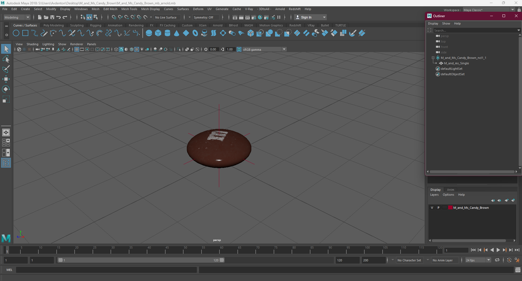Screen dimensions: 522x281
Task: Click the Save Scene icon
Action: [52, 17]
